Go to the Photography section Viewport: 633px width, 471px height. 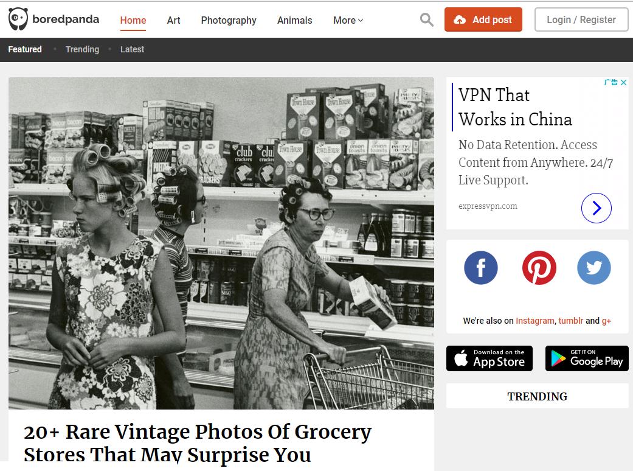[229, 20]
